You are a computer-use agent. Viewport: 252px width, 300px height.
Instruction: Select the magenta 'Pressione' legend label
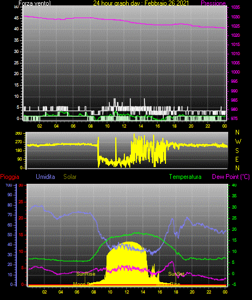pyautogui.click(x=213, y=3)
